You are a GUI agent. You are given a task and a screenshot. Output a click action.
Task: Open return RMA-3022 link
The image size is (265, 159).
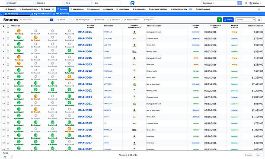[x=85, y=91]
